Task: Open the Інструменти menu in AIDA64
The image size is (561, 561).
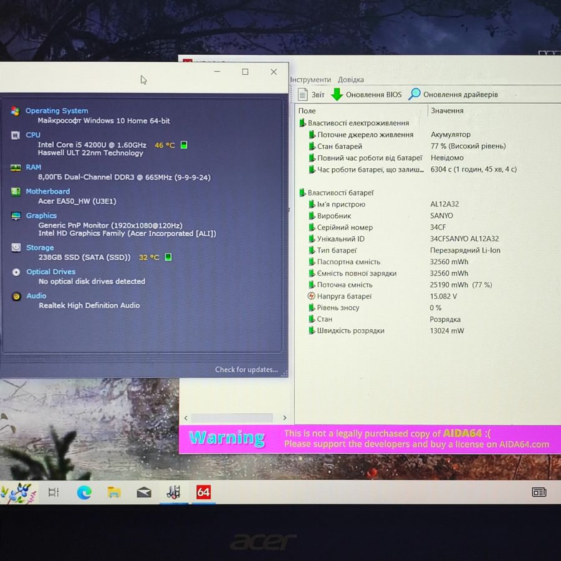Action: point(310,80)
